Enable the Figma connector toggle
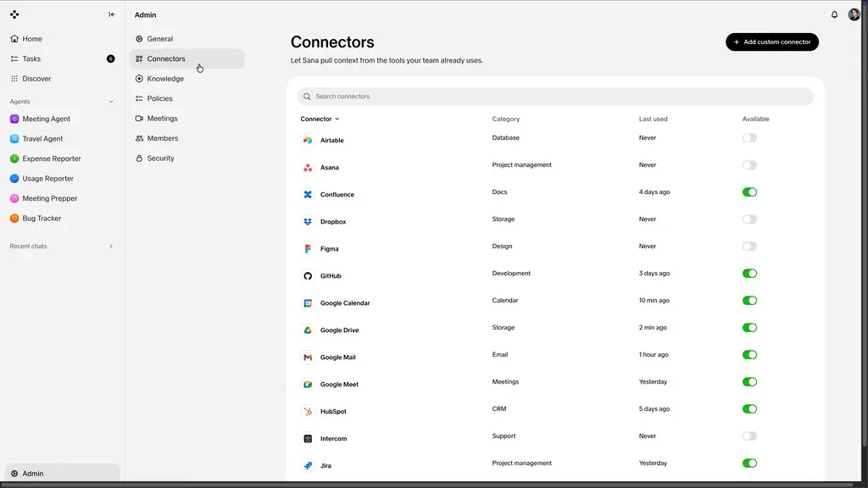 749,247
